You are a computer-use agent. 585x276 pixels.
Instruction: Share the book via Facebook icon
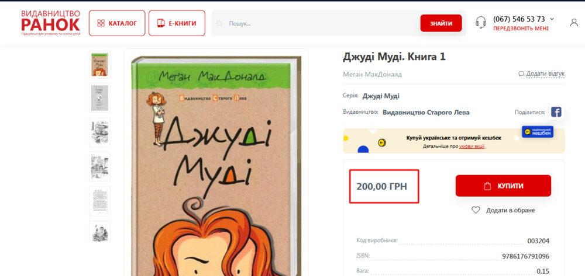coord(556,112)
